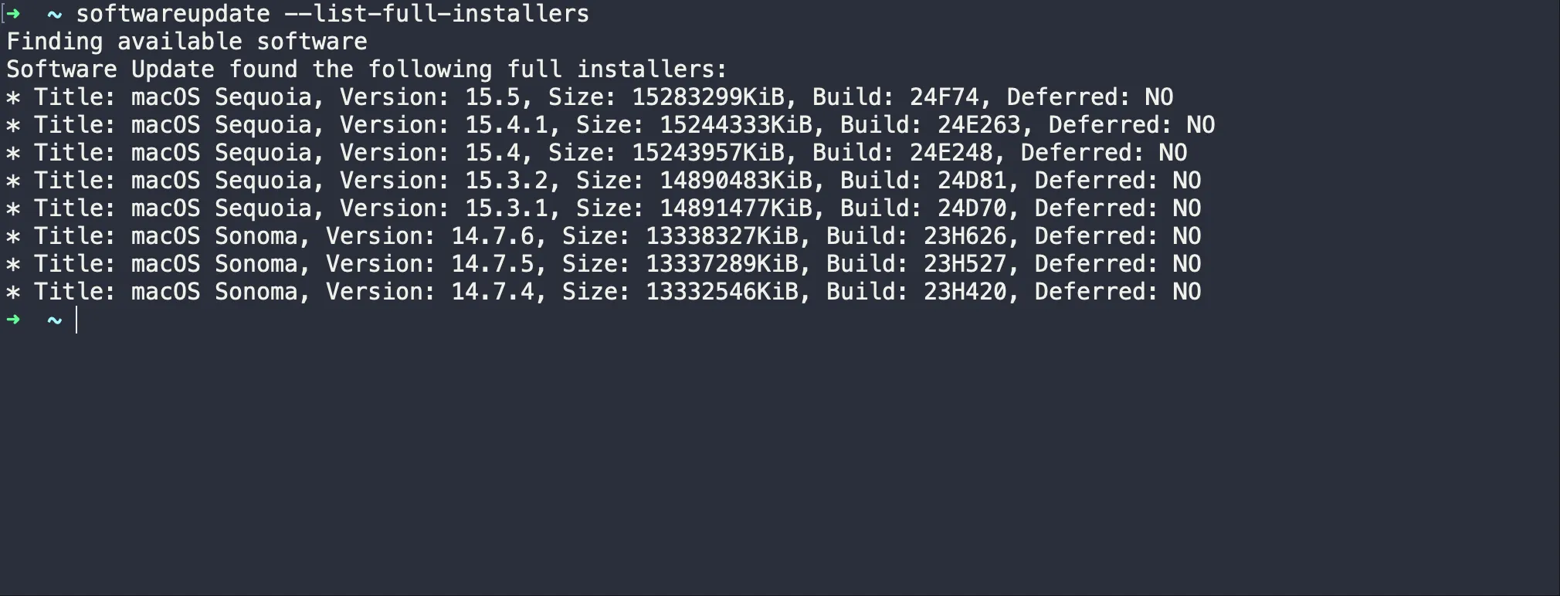The image size is (1560, 596).
Task: Click the 'Software Update found' header line
Action: pyautogui.click(x=366, y=69)
